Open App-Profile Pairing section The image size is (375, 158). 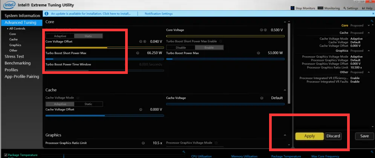[22, 77]
